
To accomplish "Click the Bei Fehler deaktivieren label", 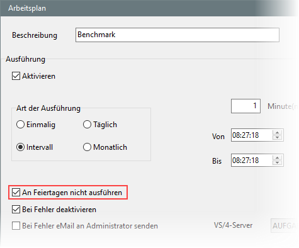I will point(59,210).
